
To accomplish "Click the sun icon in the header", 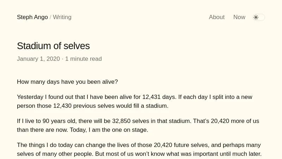I will (x=256, y=17).
